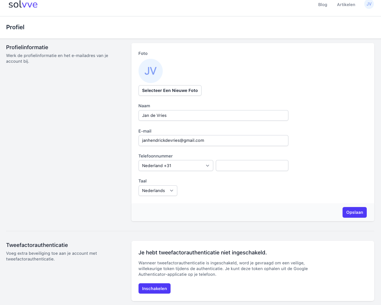This screenshot has width=381, height=305.
Task: Enable two-factor via Inschakelen button
Action: pos(154,289)
